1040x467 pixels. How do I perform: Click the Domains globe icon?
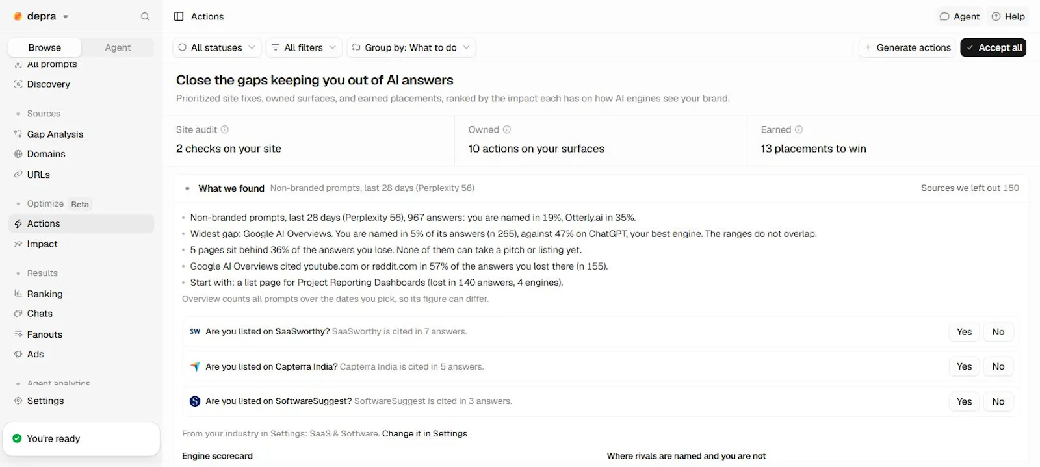(18, 154)
